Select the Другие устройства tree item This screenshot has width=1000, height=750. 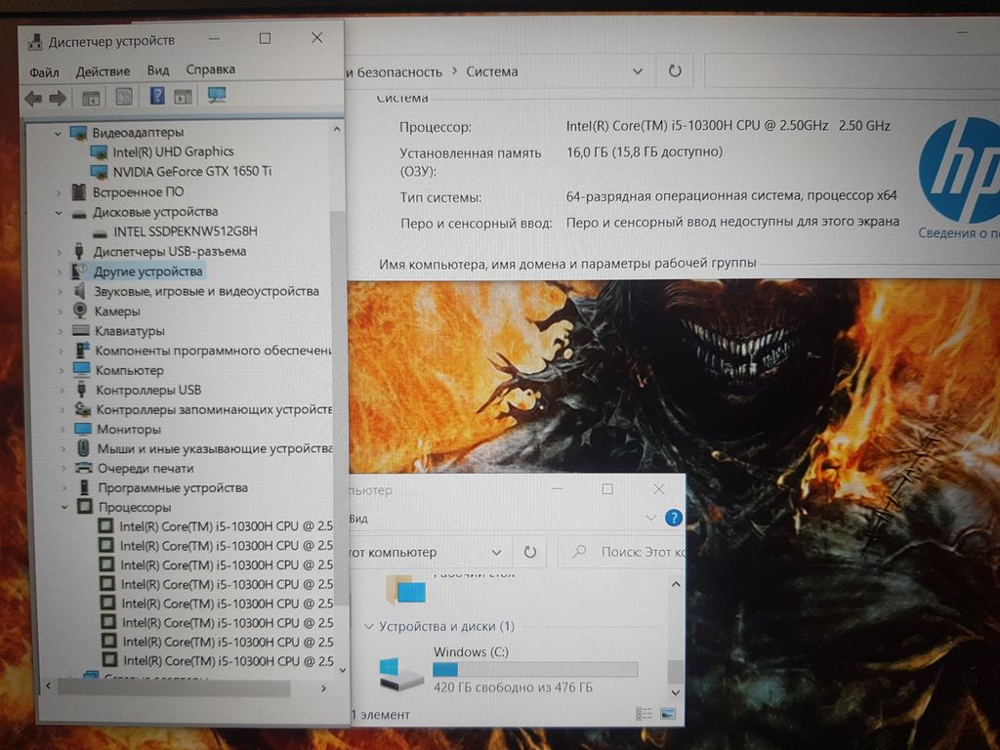pos(148,271)
